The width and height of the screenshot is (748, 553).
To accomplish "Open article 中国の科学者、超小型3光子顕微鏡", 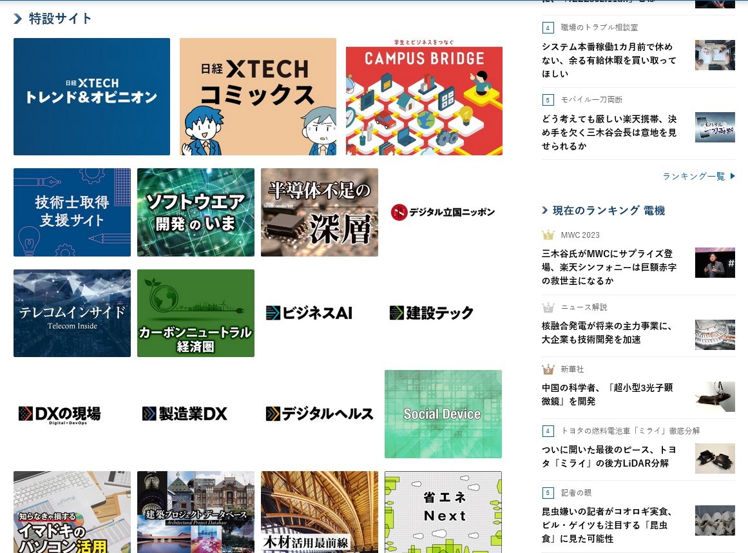I will point(608,394).
